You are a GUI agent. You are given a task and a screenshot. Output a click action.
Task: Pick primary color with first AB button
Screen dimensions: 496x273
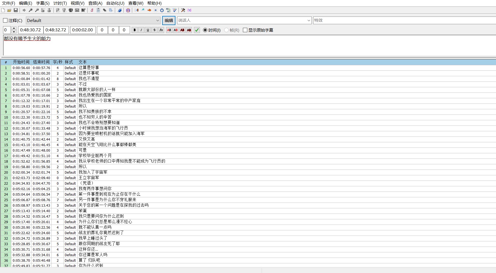click(169, 30)
